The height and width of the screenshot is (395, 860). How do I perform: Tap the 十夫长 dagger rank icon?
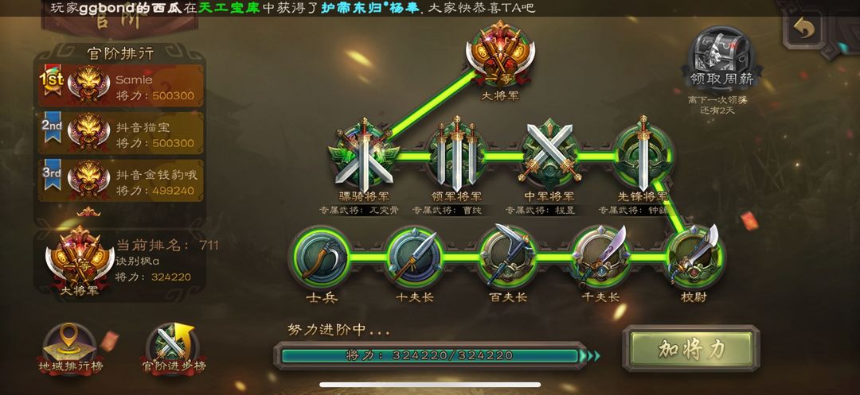[x=414, y=258]
